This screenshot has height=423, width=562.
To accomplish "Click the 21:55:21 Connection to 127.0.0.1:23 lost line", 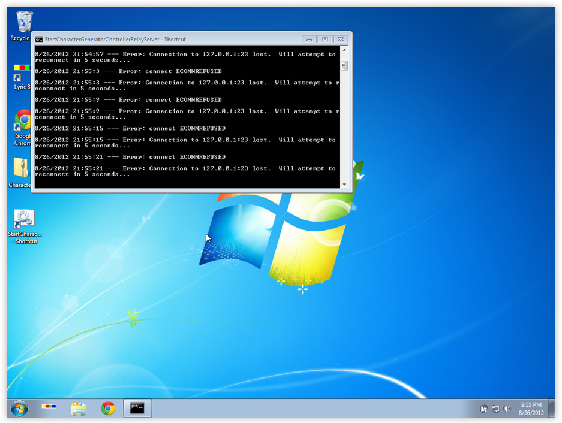I will pos(185,171).
